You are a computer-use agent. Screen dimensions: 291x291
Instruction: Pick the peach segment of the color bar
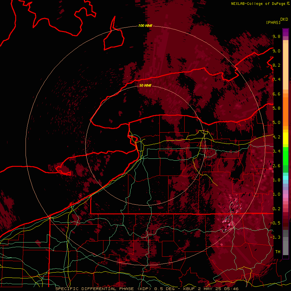[286, 66]
